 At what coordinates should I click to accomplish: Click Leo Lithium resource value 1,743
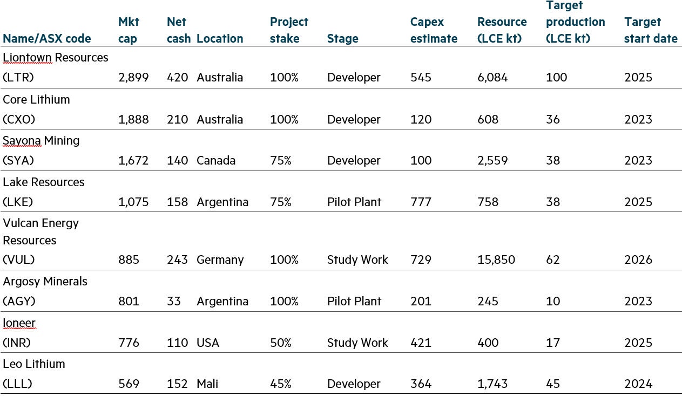click(492, 384)
